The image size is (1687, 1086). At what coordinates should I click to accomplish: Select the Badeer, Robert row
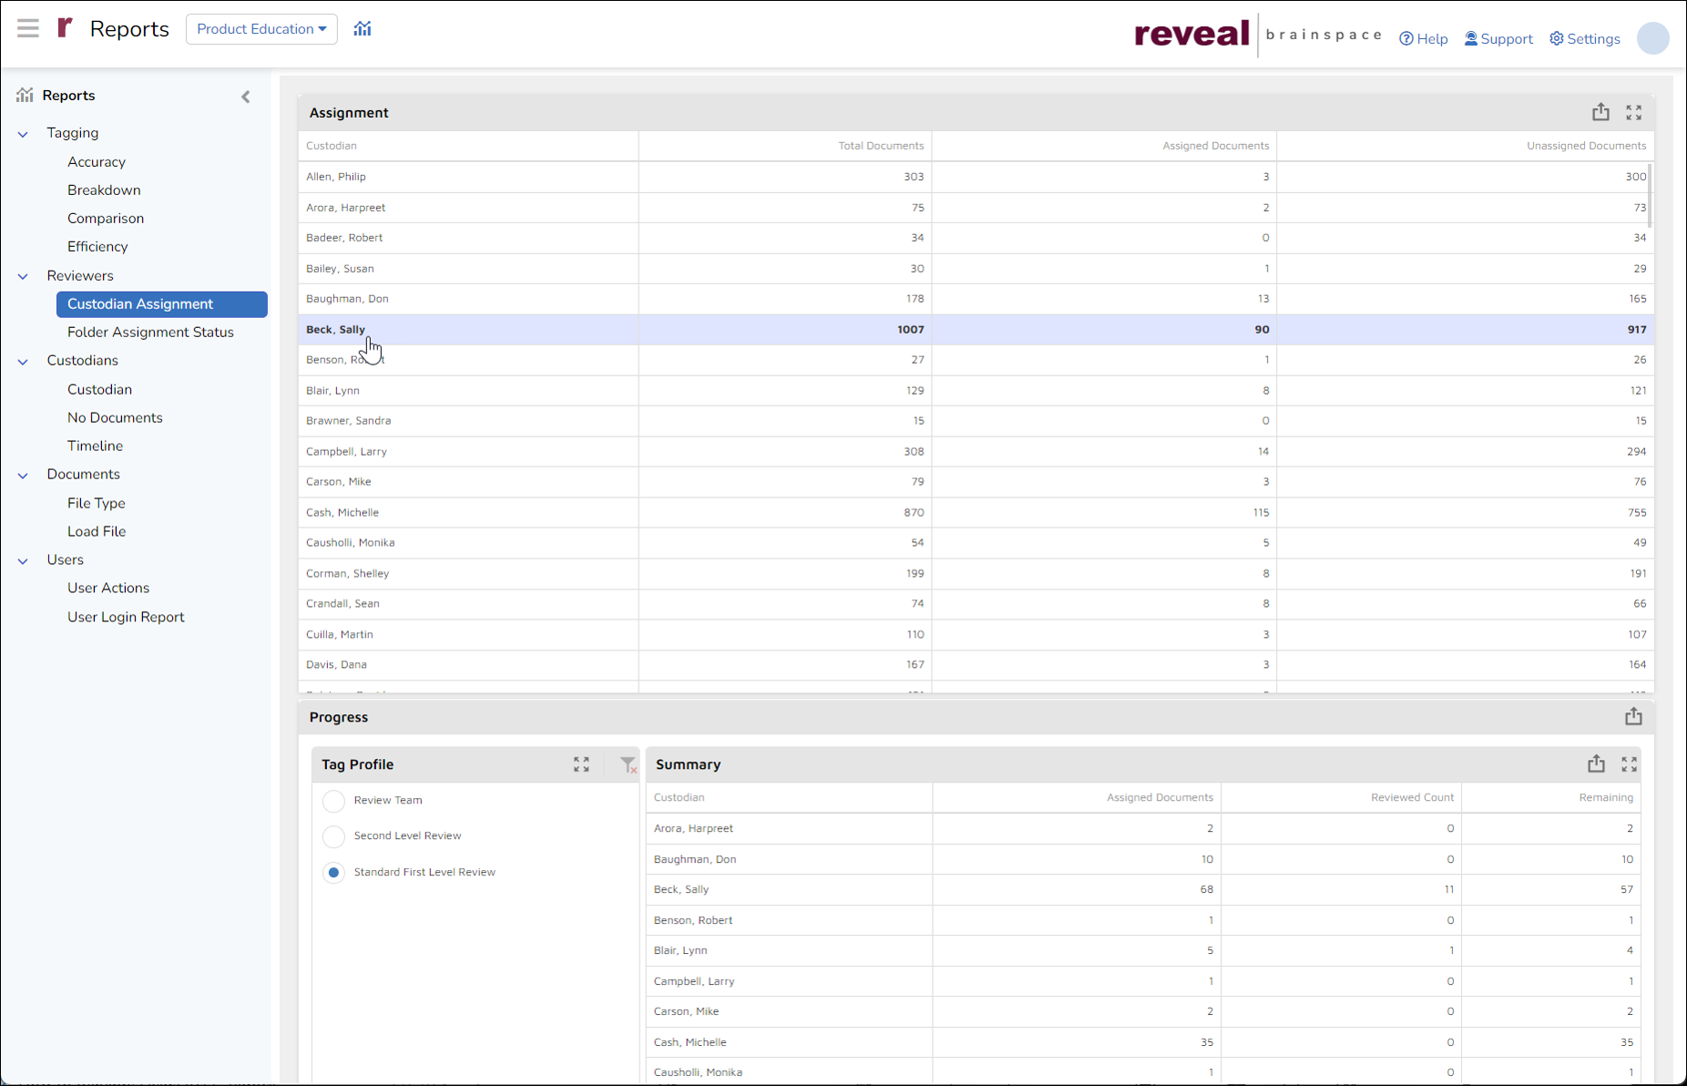(x=976, y=238)
